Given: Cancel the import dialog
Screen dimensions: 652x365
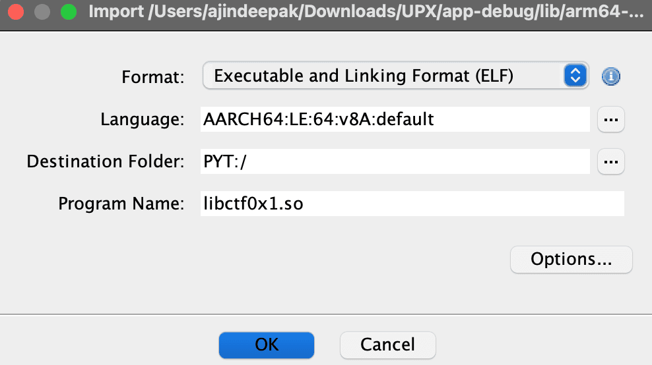Looking at the screenshot, I should tap(387, 345).
